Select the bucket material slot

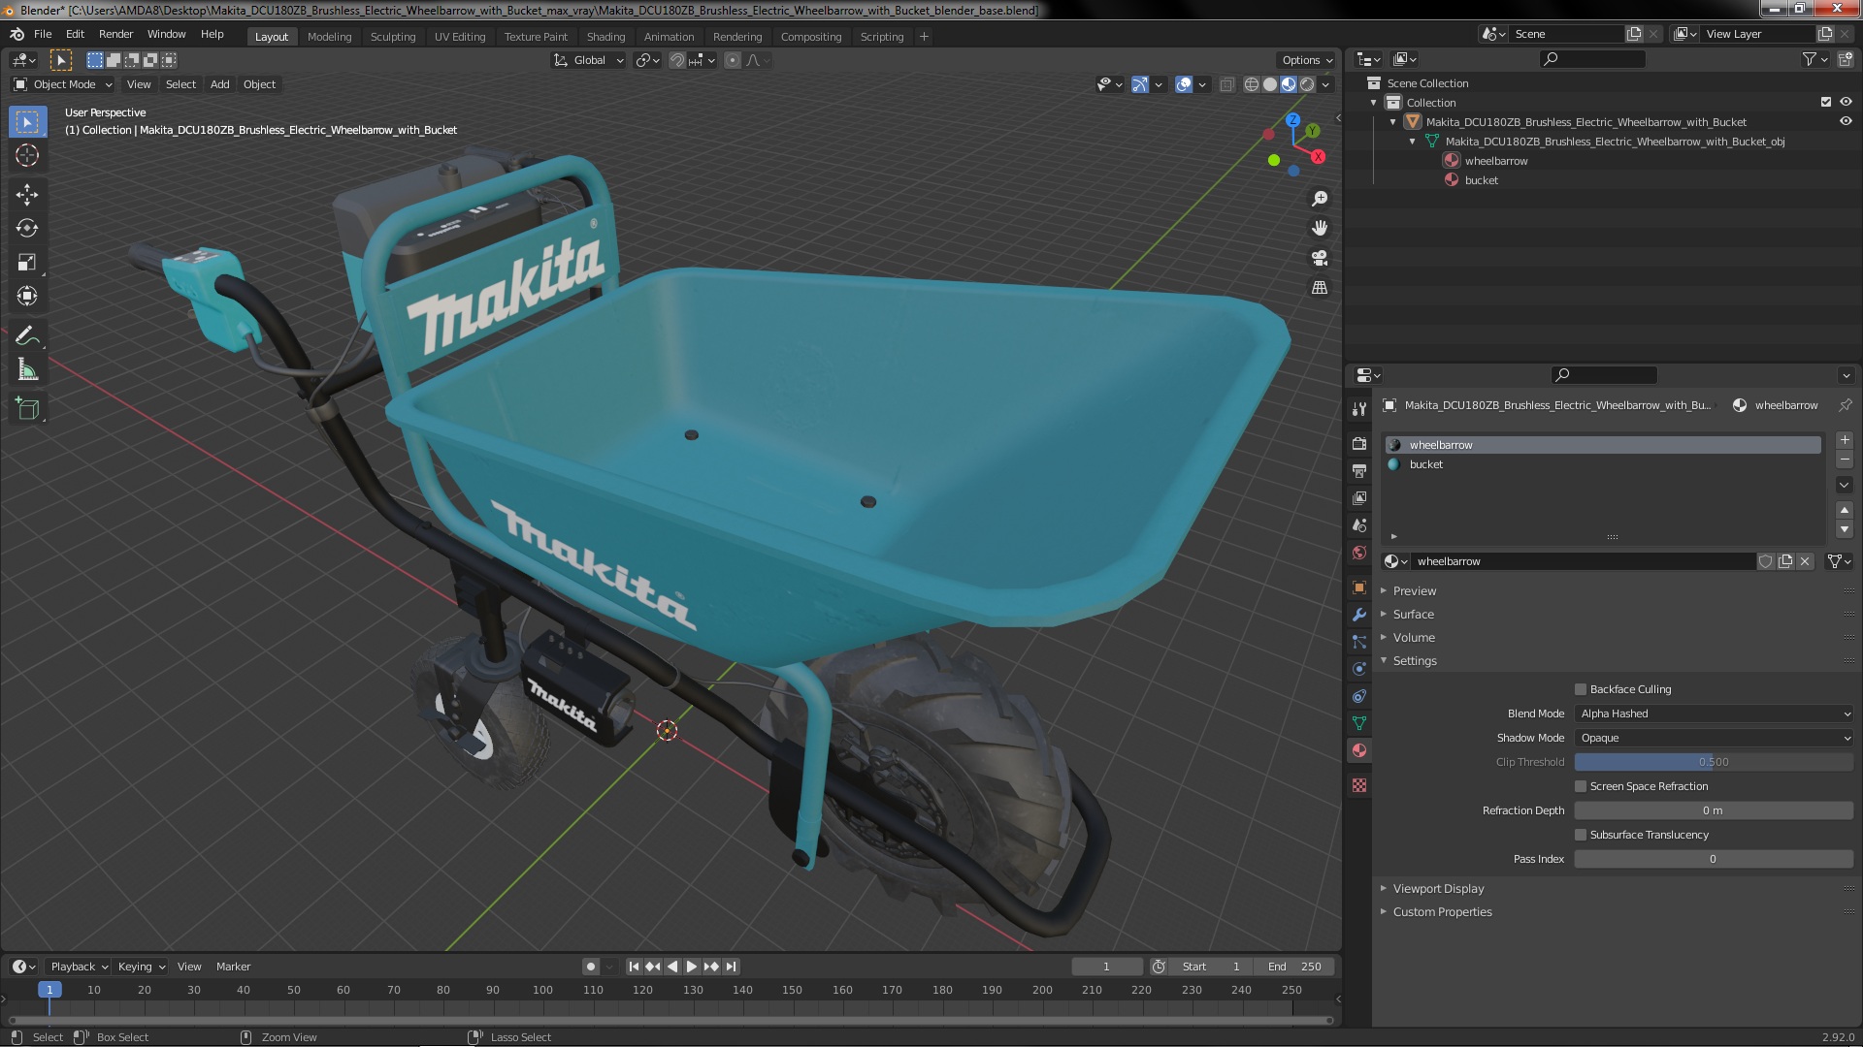[x=1603, y=464]
